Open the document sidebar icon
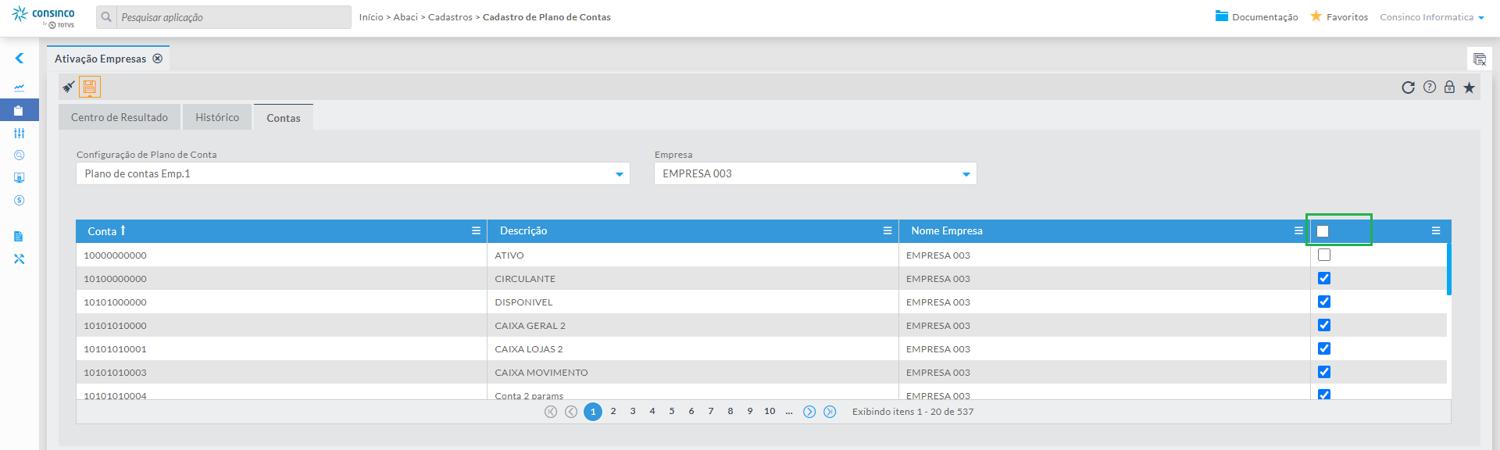This screenshot has height=450, width=1500. [x=19, y=236]
